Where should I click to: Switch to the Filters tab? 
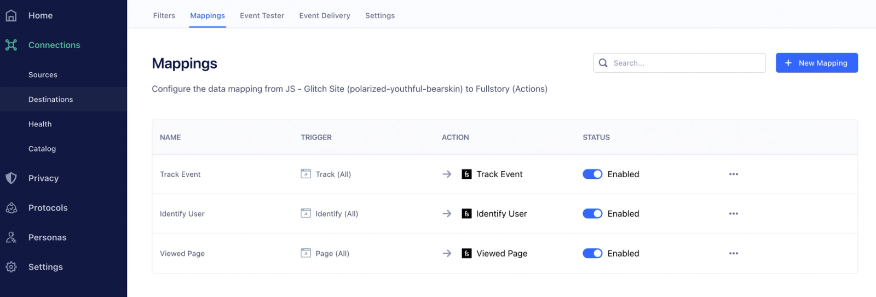point(164,15)
